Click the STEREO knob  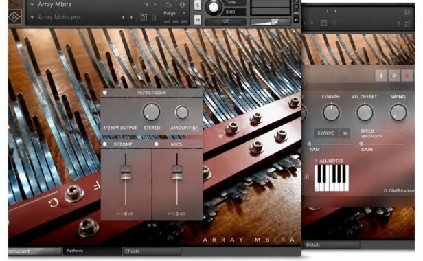pyautogui.click(x=151, y=112)
